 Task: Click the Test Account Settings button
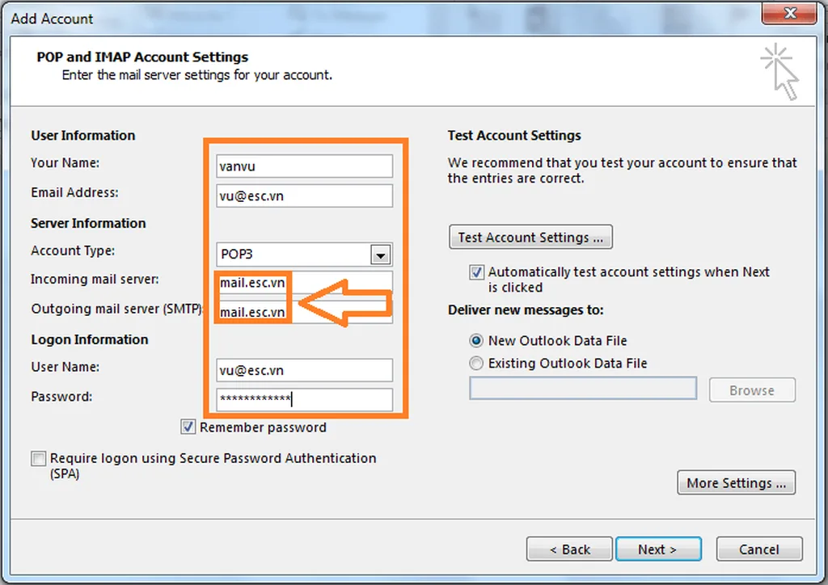coord(530,237)
